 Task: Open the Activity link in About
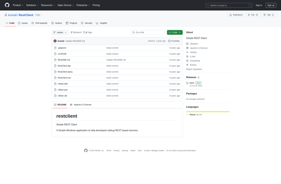tap(192, 52)
